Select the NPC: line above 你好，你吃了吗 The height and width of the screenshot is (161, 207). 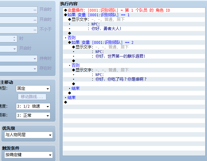click(134, 75)
